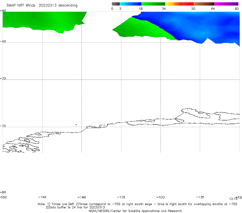
Task: Select the green 18–34 color bar segment
Action: tap(153, 4)
